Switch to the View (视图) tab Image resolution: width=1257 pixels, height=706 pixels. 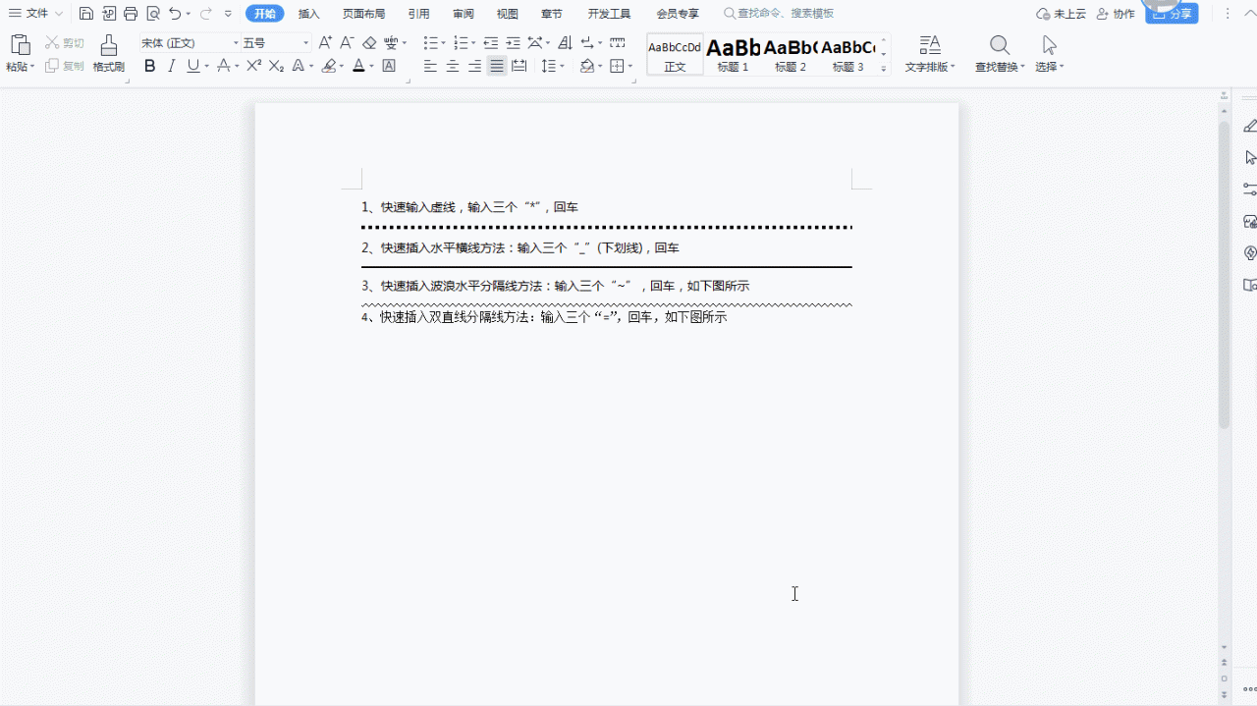point(507,14)
